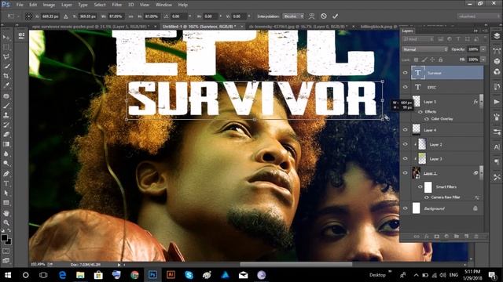Viewport: 503px width, 282px height.
Task: Hide Layer 3 visibility eye
Action: click(406, 158)
